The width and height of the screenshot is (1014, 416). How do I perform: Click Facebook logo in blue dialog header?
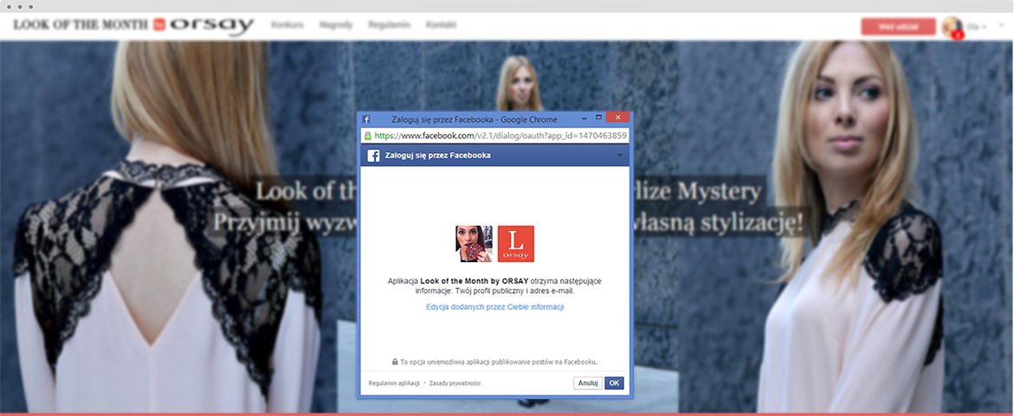pyautogui.click(x=373, y=156)
